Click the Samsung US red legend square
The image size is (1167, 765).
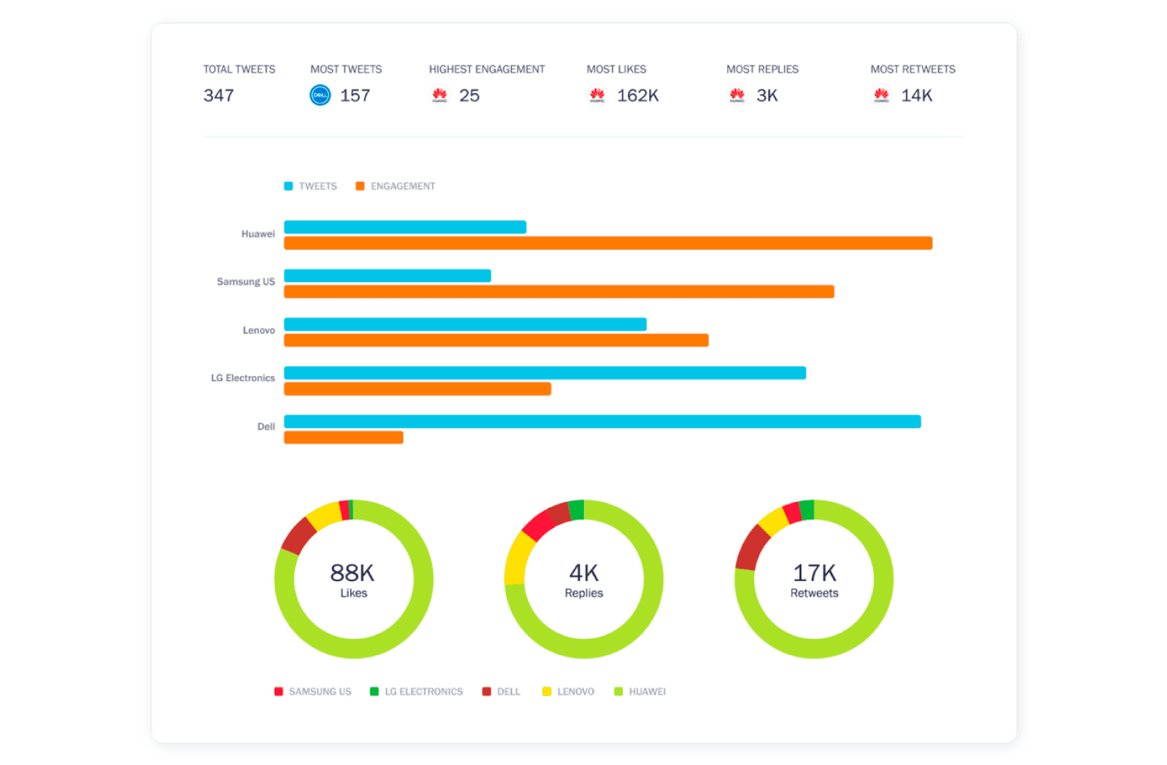279,691
